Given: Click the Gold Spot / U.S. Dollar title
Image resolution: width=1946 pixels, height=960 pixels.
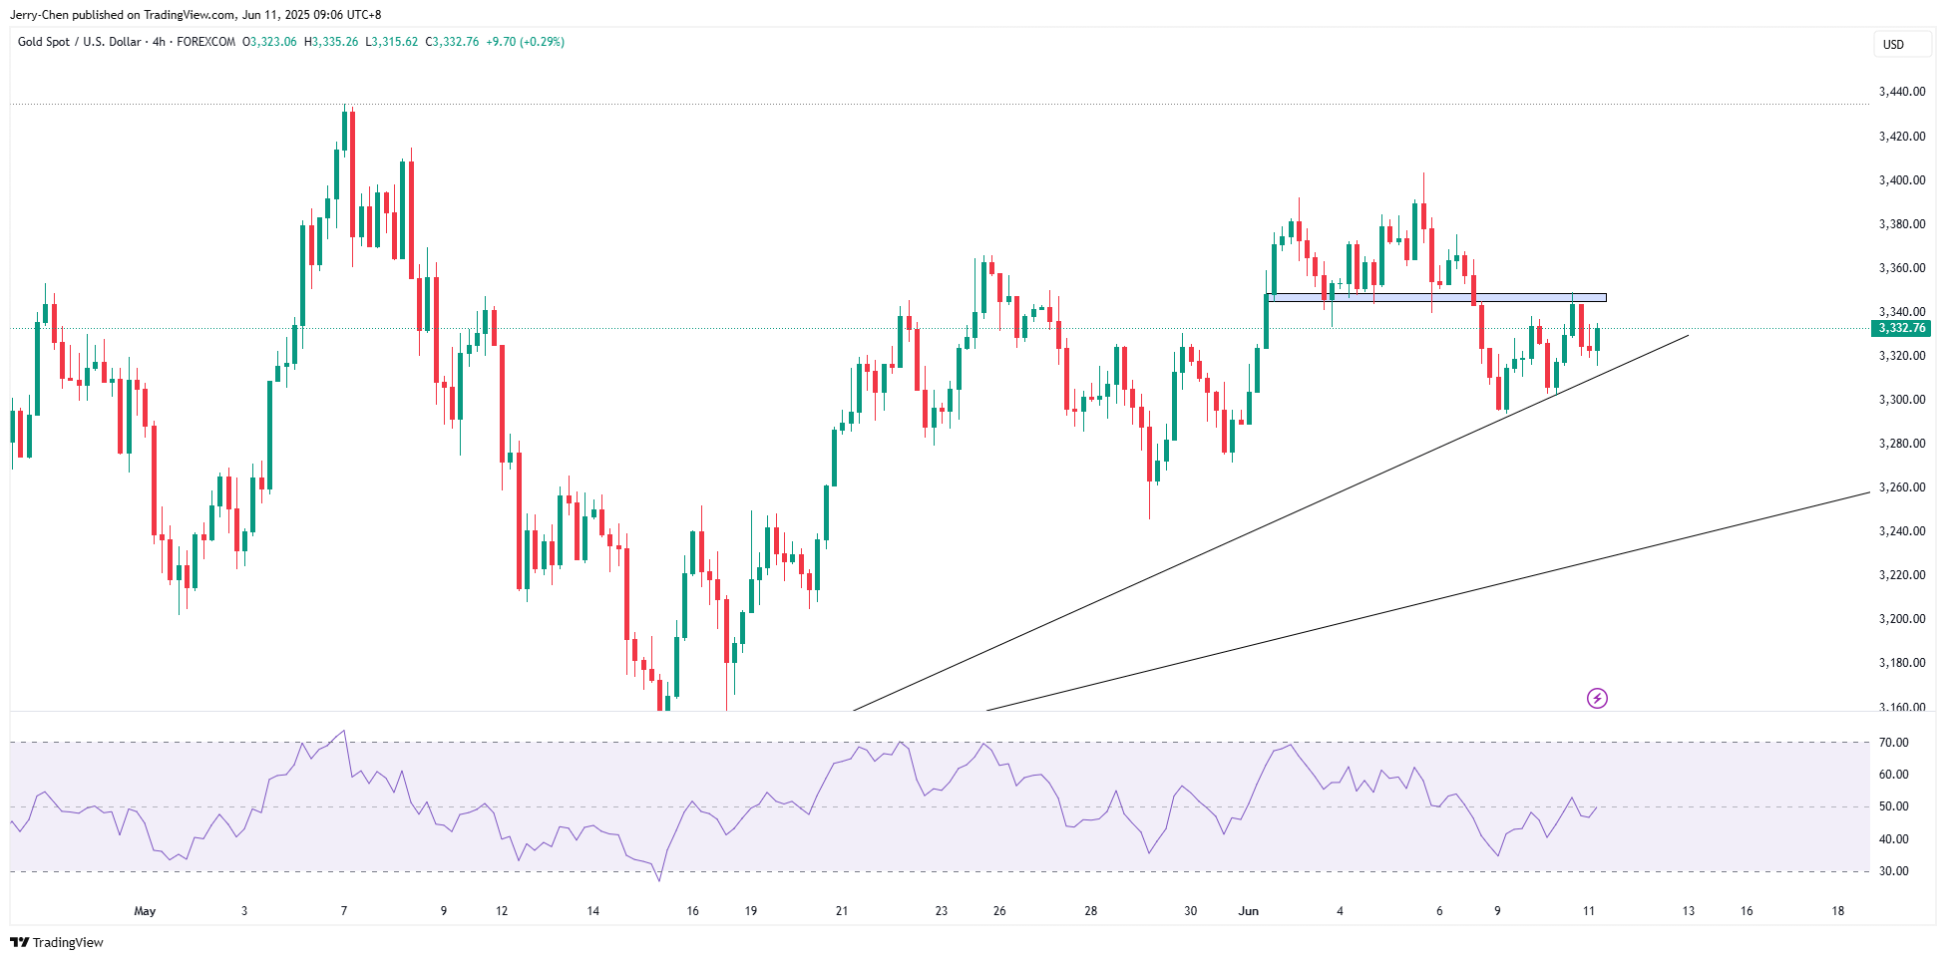Looking at the screenshot, I should 79,42.
